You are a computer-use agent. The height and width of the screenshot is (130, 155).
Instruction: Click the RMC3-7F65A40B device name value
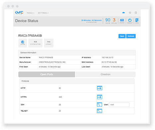(x=46, y=58)
